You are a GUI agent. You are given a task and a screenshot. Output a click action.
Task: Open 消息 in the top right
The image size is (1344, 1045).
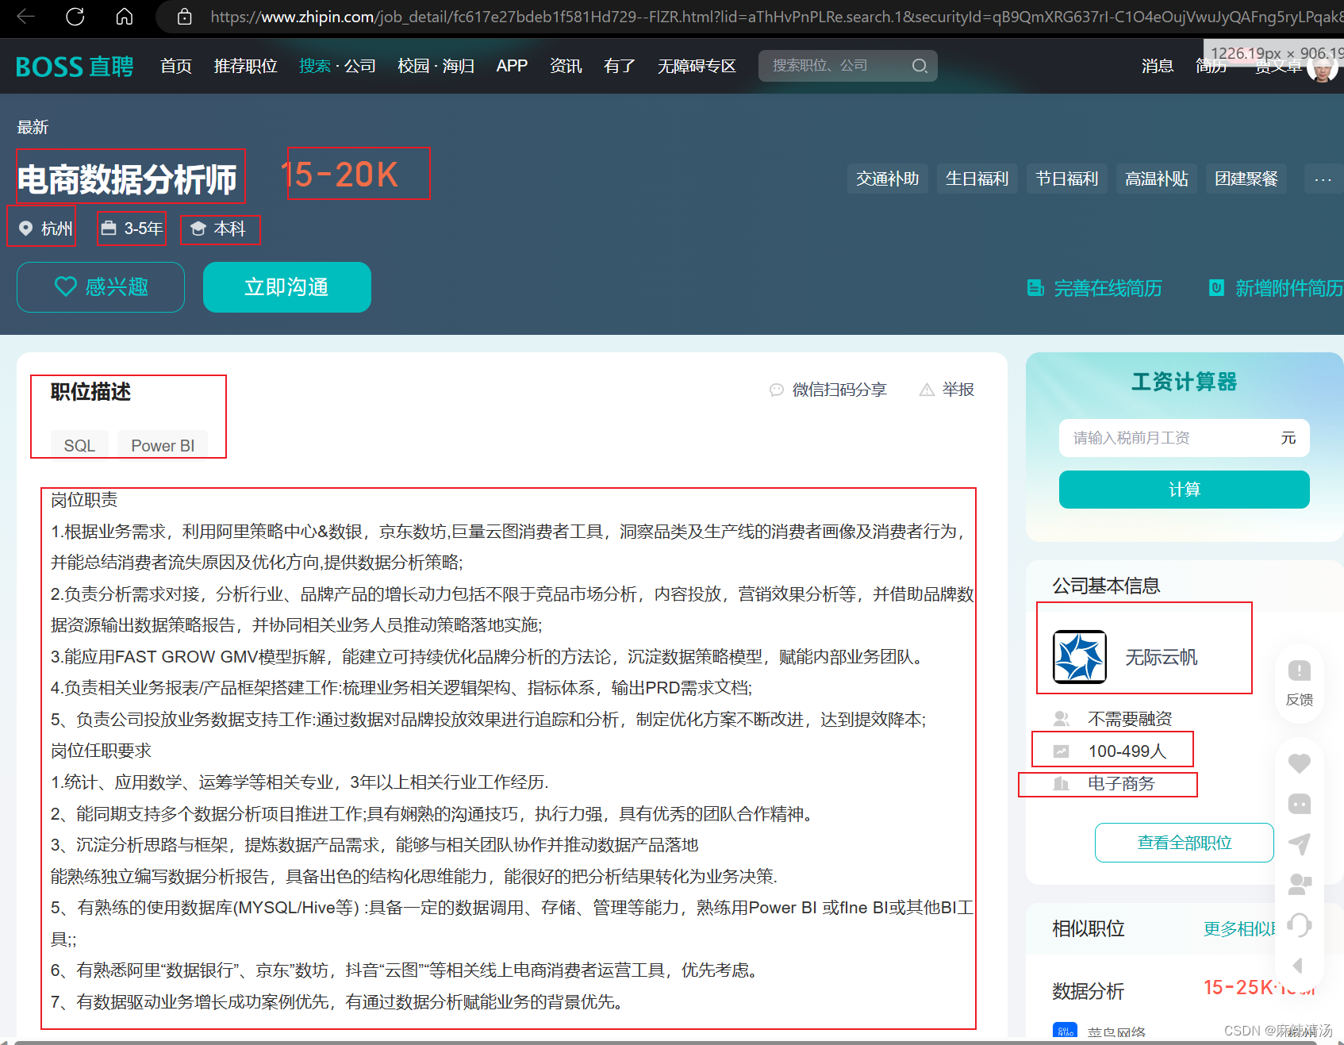(x=1158, y=66)
